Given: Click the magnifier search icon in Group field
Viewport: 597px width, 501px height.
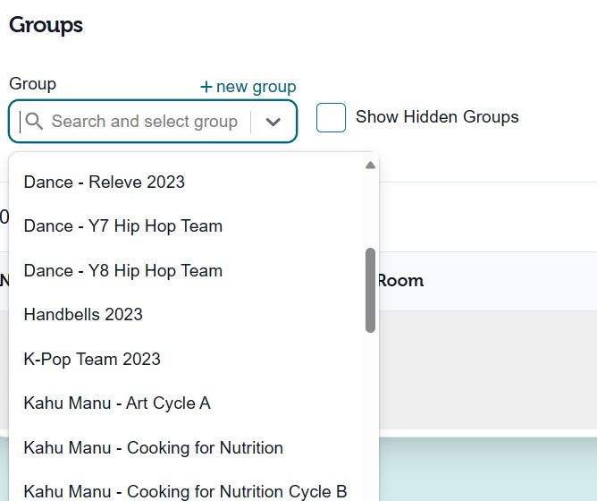Looking at the screenshot, I should [34, 122].
